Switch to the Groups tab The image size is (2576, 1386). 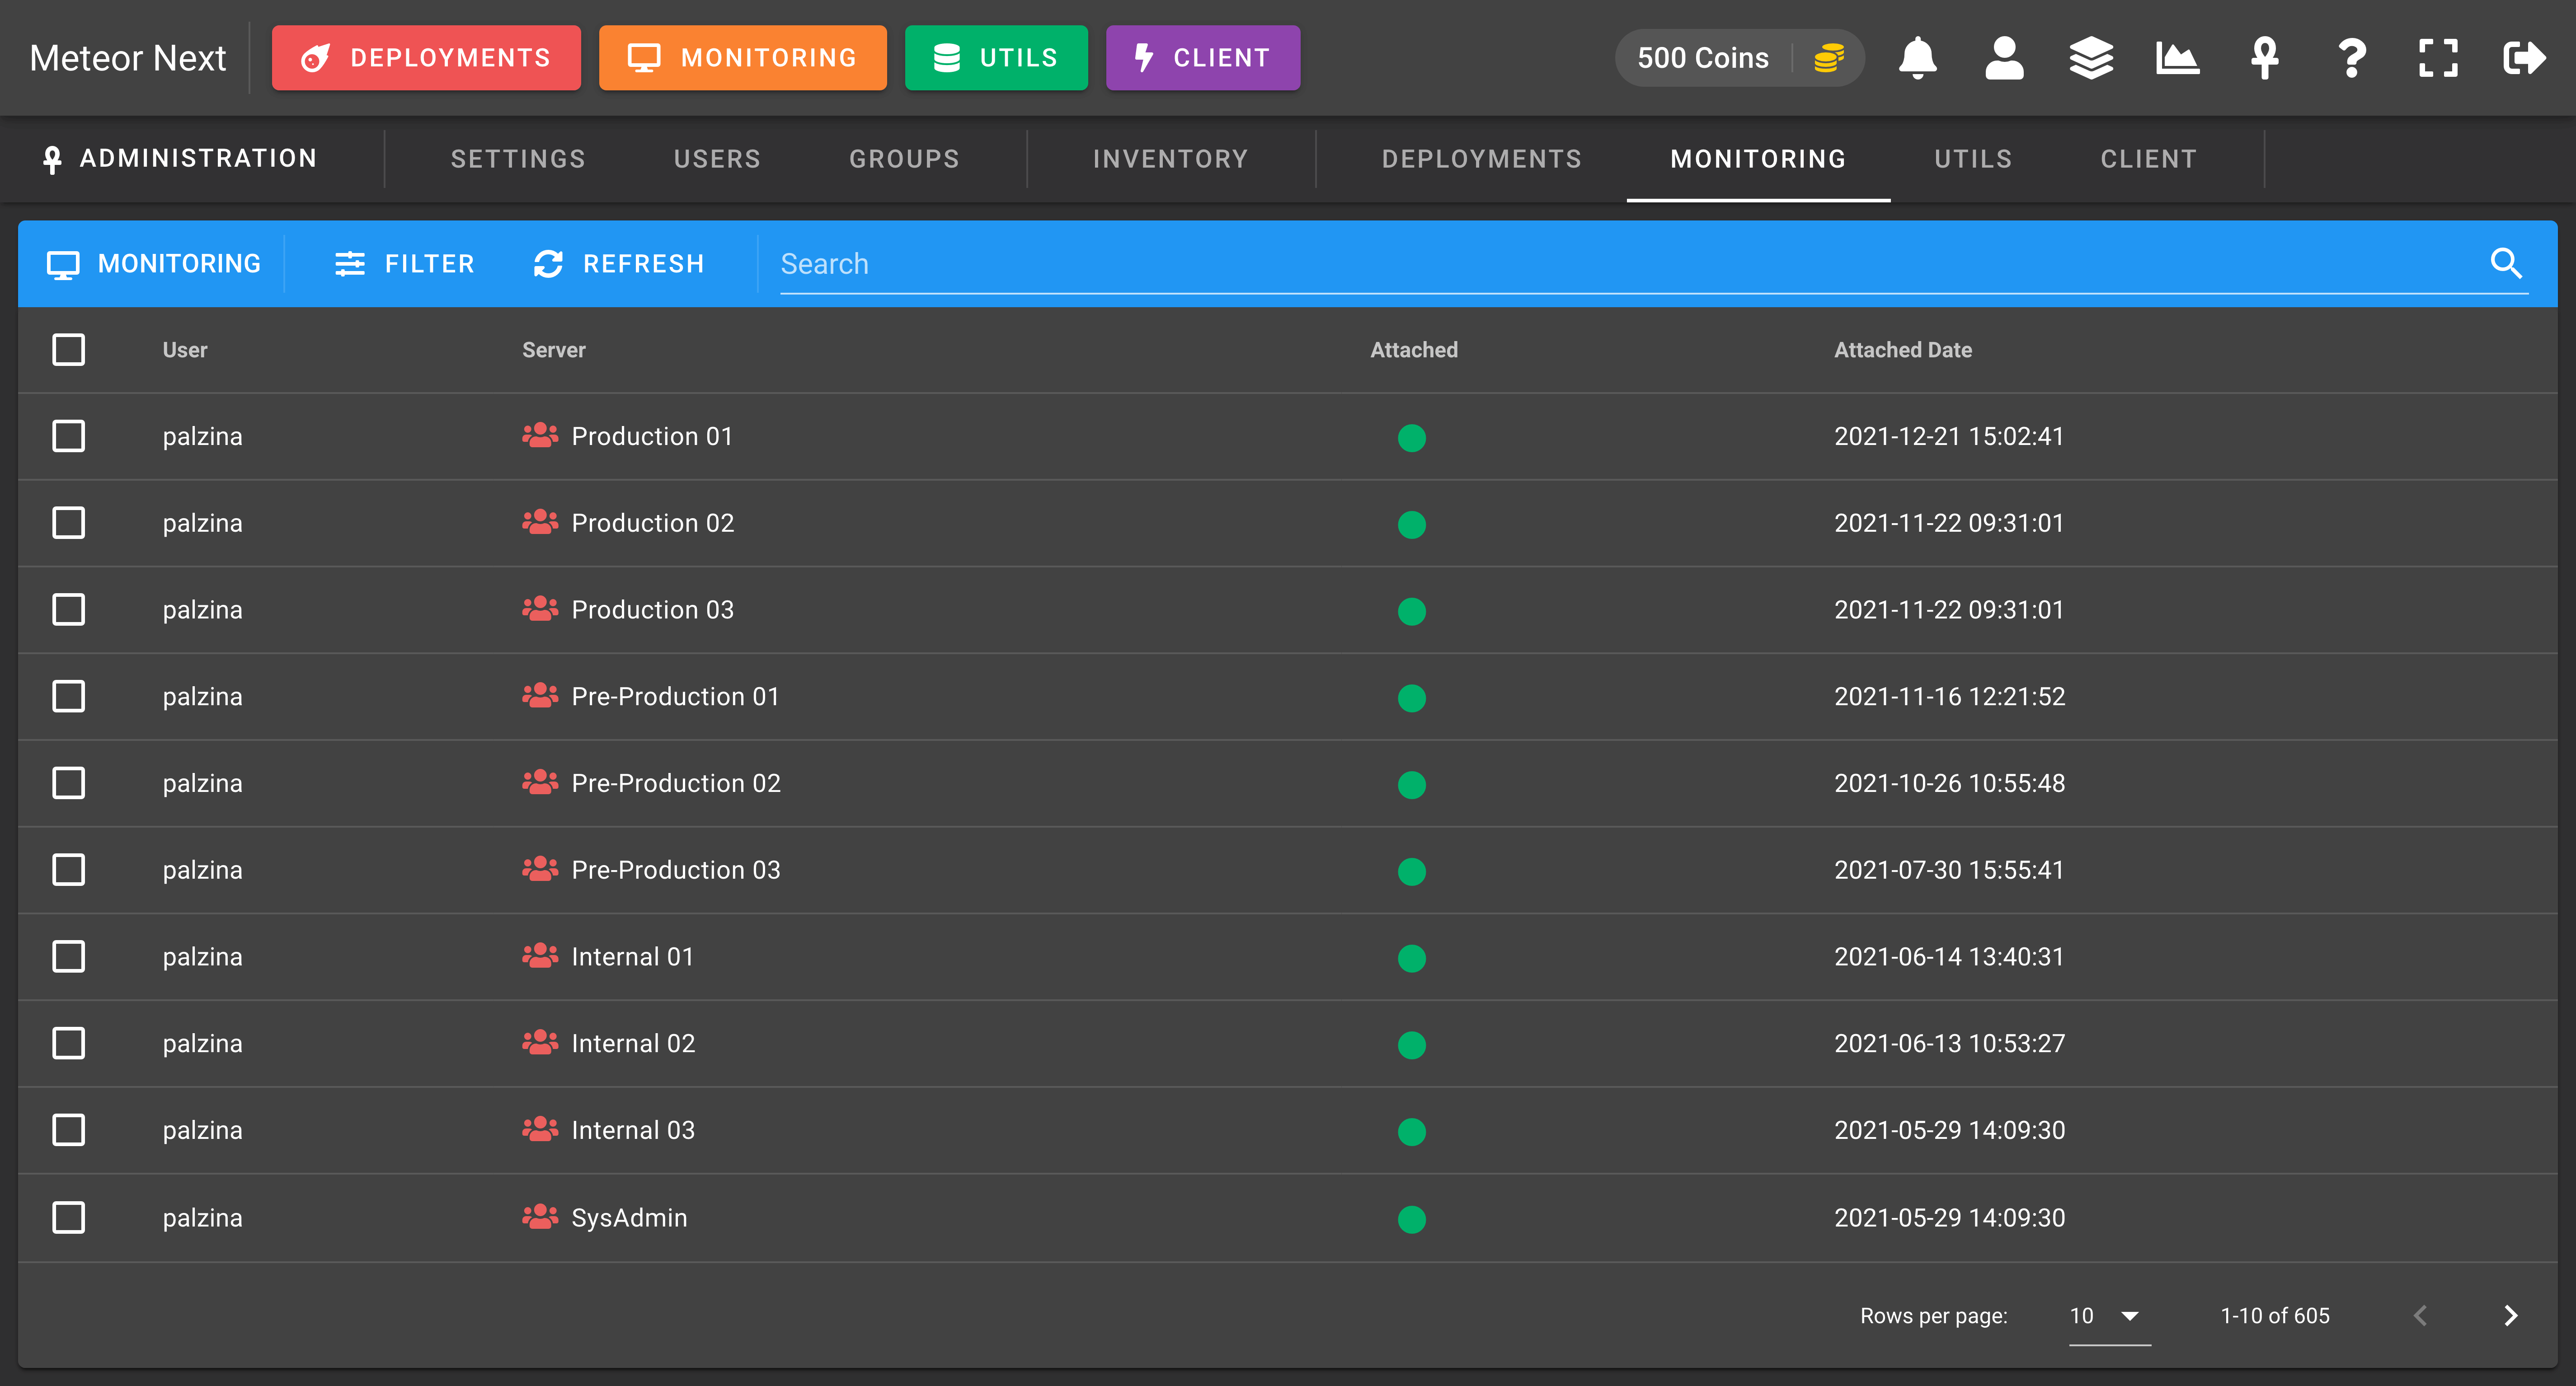point(904,159)
